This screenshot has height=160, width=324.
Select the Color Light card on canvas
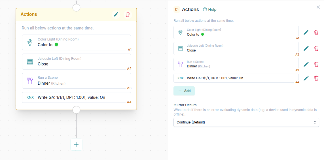(76, 42)
